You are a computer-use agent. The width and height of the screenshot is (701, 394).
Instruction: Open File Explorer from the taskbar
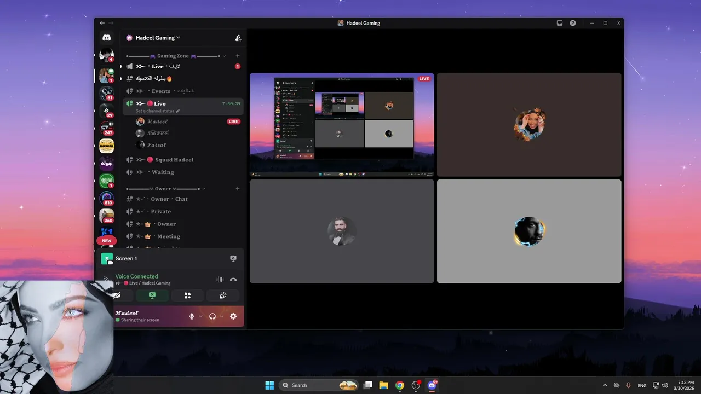384,385
